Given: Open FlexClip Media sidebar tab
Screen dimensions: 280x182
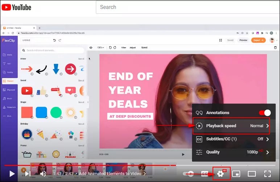Looking at the screenshot, I should [8, 55].
